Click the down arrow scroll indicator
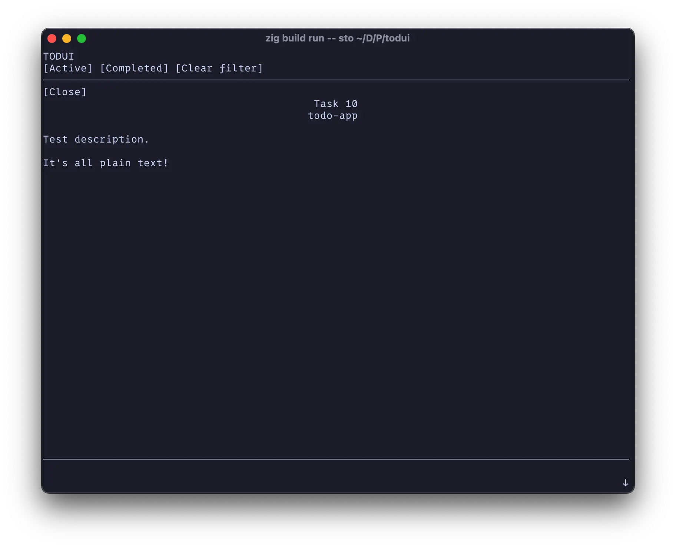This screenshot has width=676, height=548. click(626, 482)
